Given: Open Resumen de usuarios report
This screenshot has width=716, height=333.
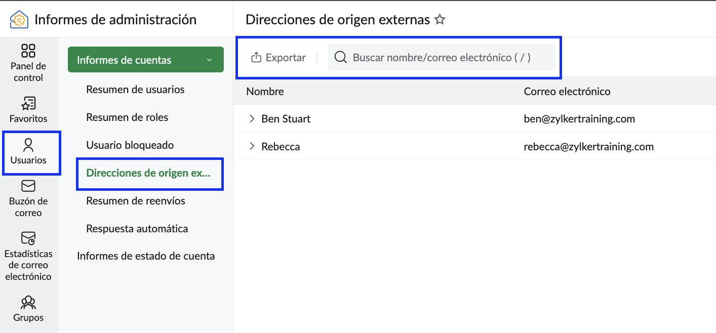Looking at the screenshot, I should 135,90.
